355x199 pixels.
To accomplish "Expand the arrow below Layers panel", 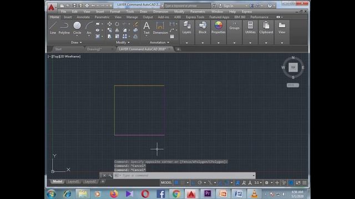I will 187,43.
